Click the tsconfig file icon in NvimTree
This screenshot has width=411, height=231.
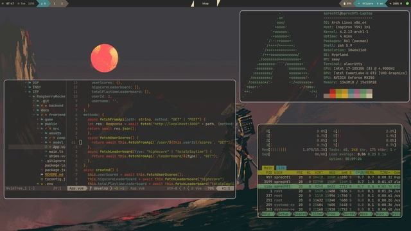tap(42, 179)
